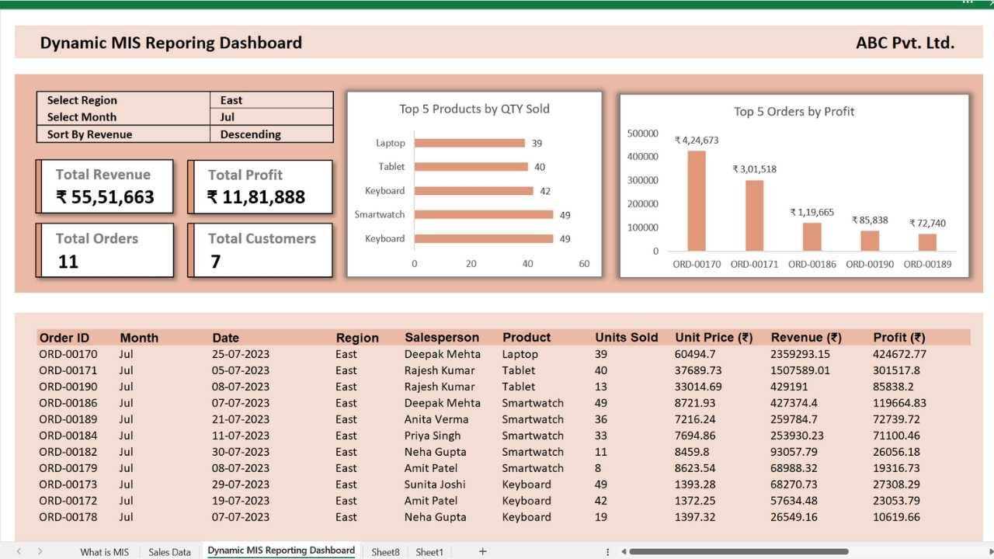
Task: Click ORD-00186 column in profit chart
Action: click(x=812, y=237)
